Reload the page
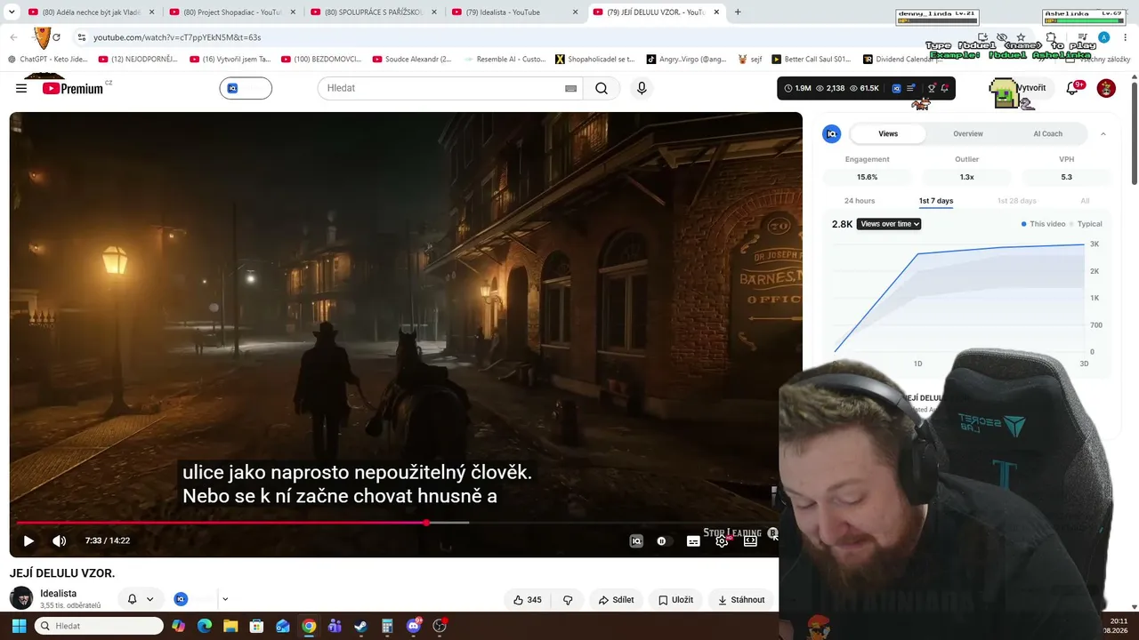This screenshot has width=1139, height=640. [x=55, y=37]
